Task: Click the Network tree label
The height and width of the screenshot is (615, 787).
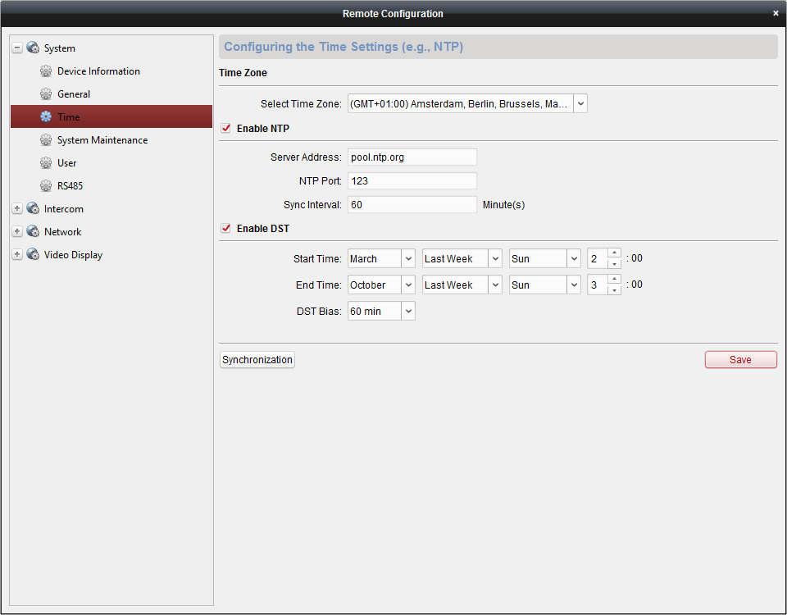Action: tap(63, 231)
